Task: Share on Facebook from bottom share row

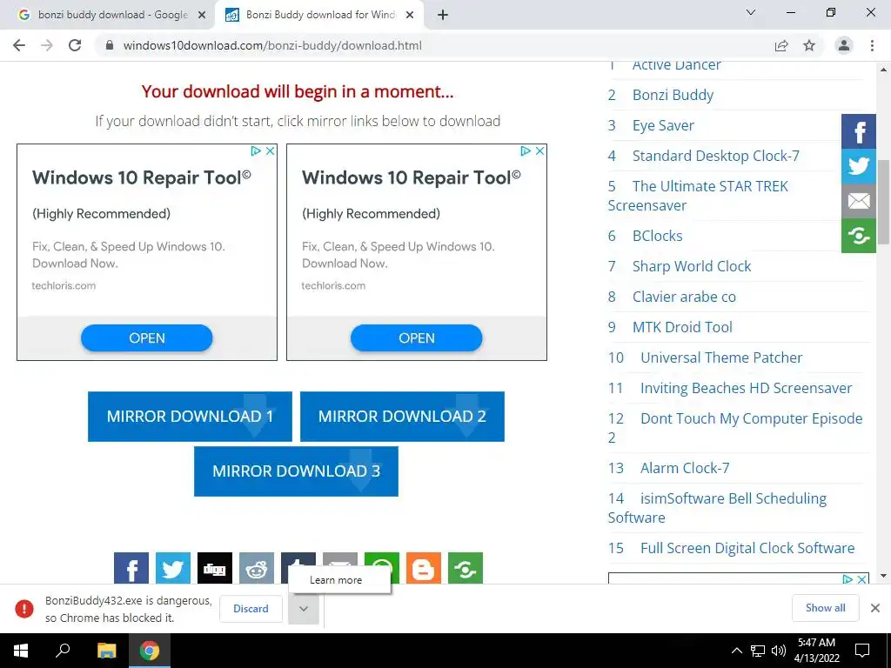Action: (131, 568)
